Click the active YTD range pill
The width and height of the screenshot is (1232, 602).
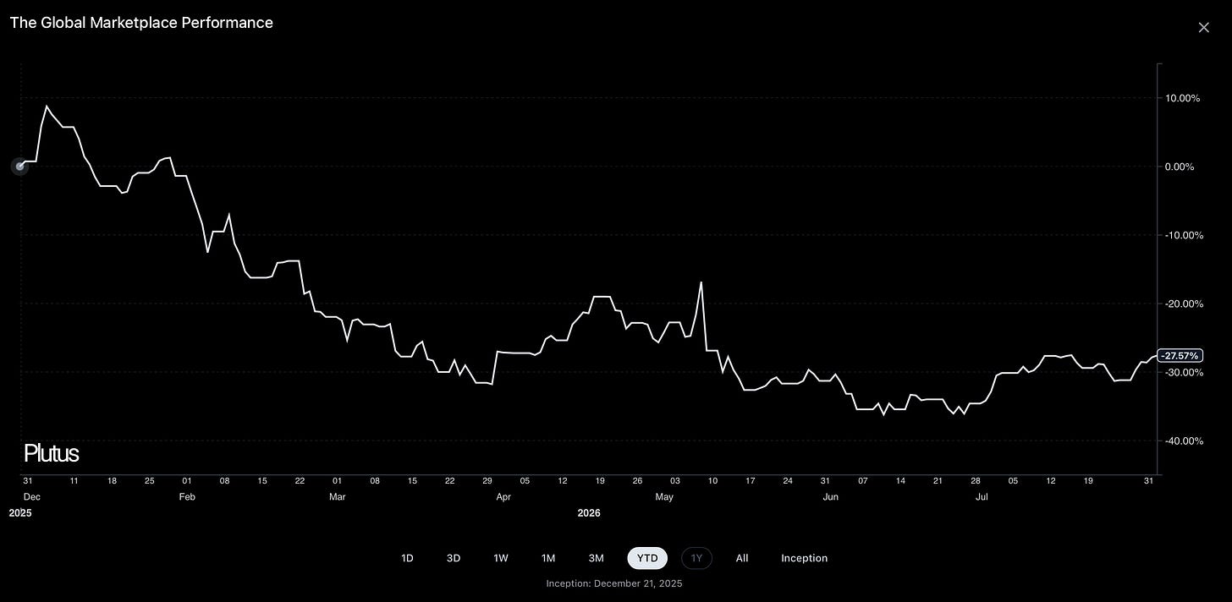[647, 558]
